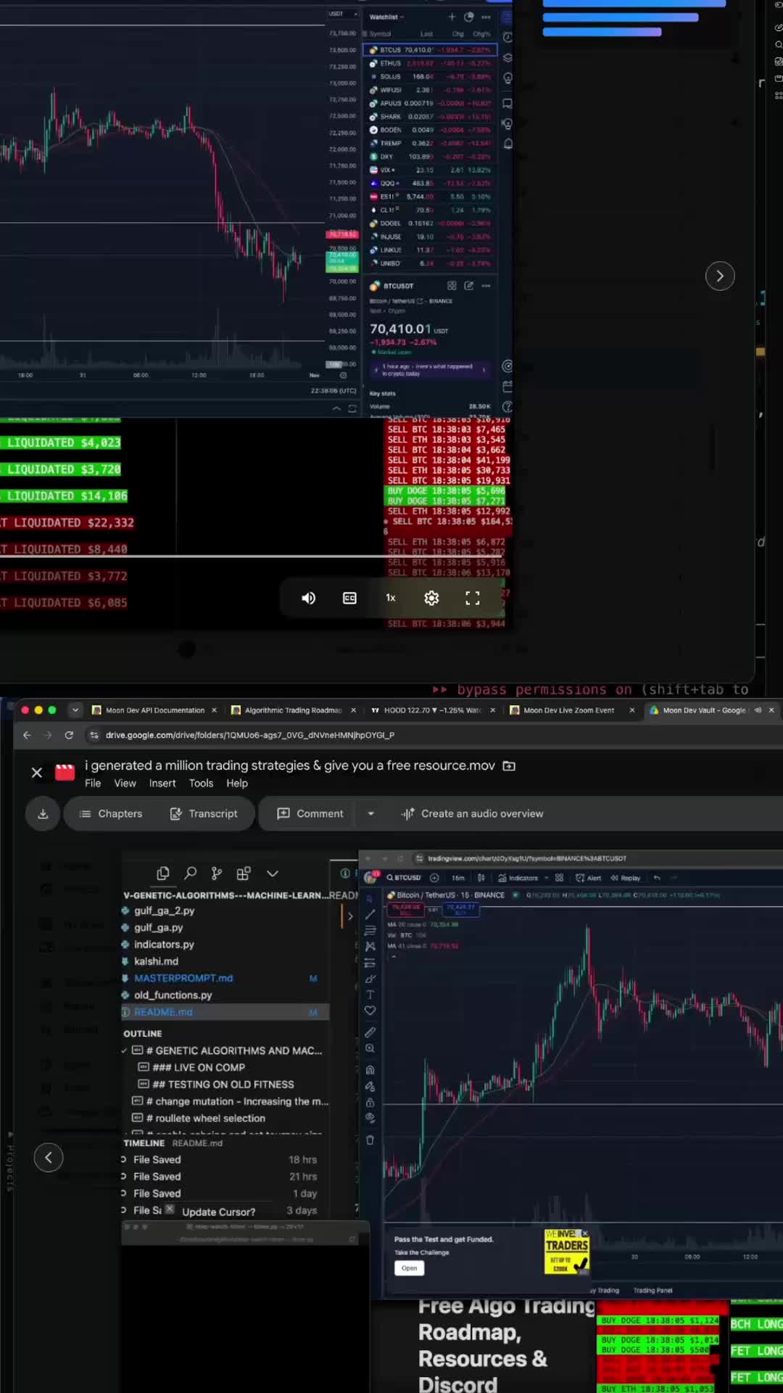Switch to the HOOD 122.70 tab
The width and height of the screenshot is (783, 1393).
tap(433, 710)
